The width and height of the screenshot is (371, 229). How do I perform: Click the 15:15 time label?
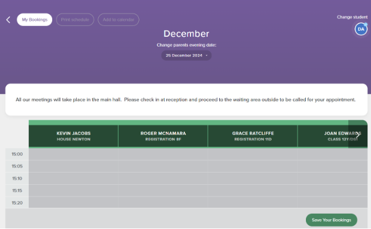(17, 191)
